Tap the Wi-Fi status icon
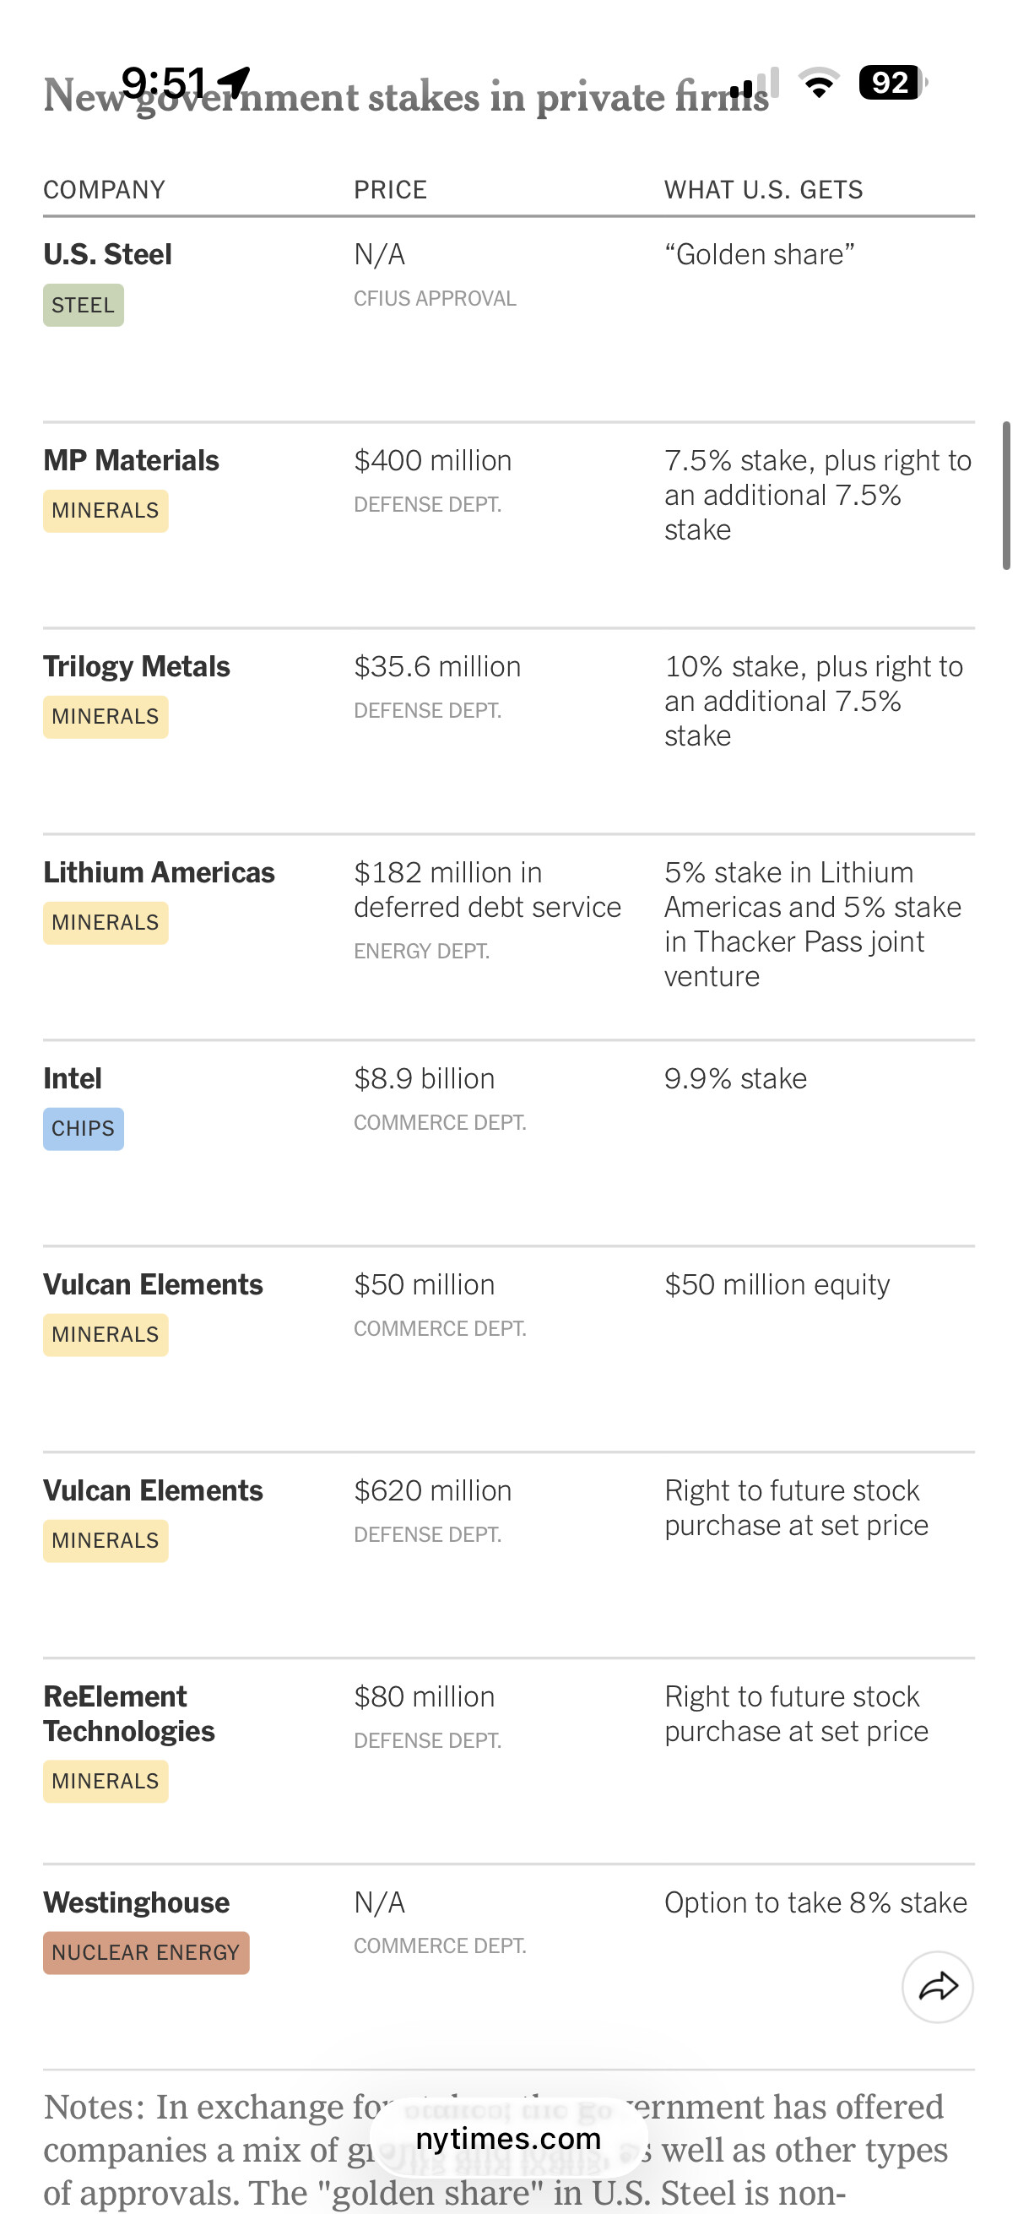 (x=819, y=83)
